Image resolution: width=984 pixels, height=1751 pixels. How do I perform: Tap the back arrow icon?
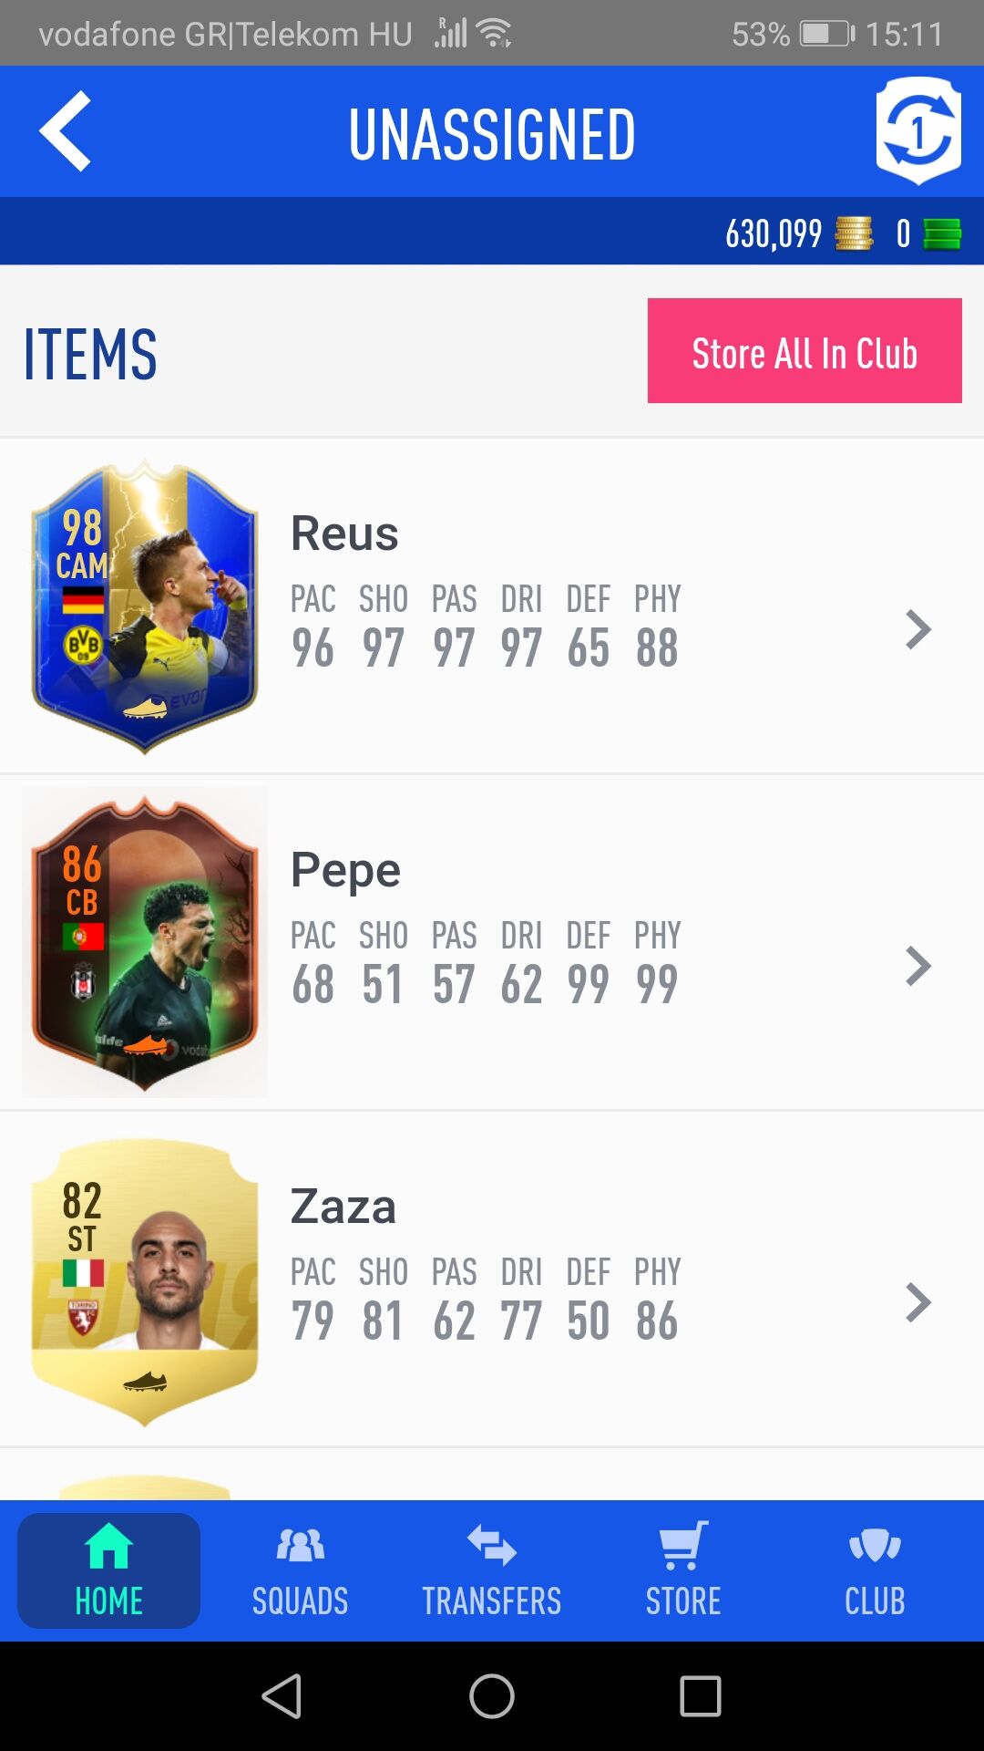click(x=65, y=131)
